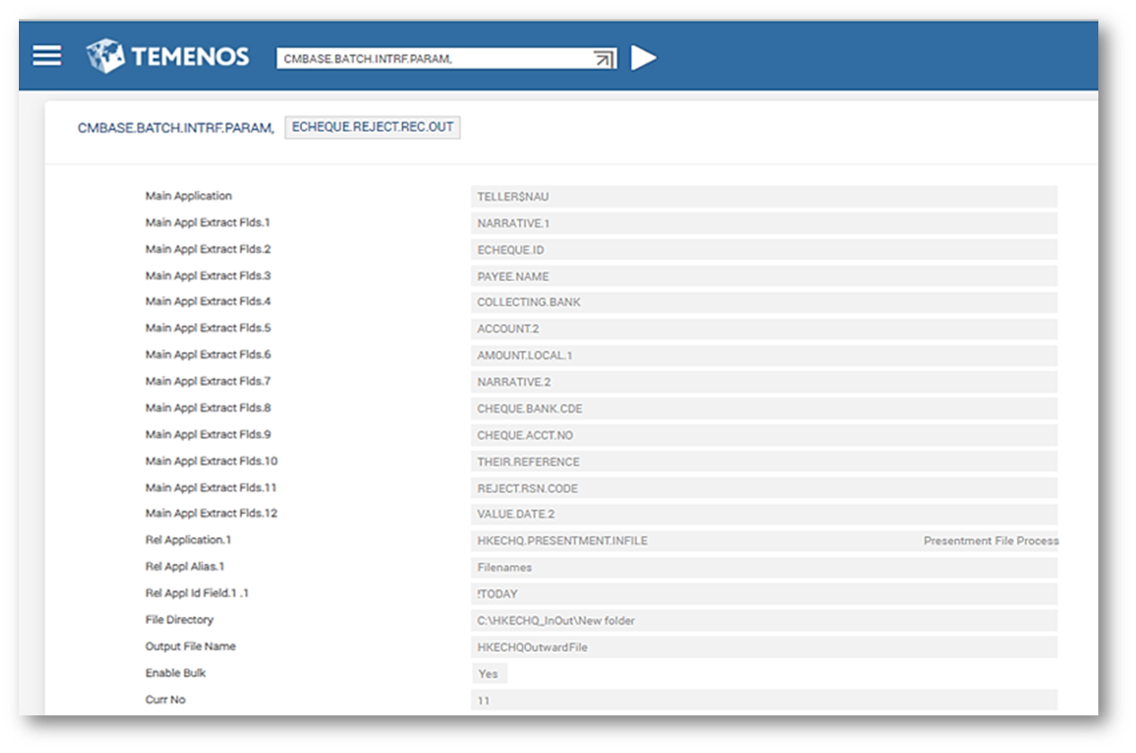Click the command line input field
This screenshot has width=1136, height=753.
click(430, 59)
